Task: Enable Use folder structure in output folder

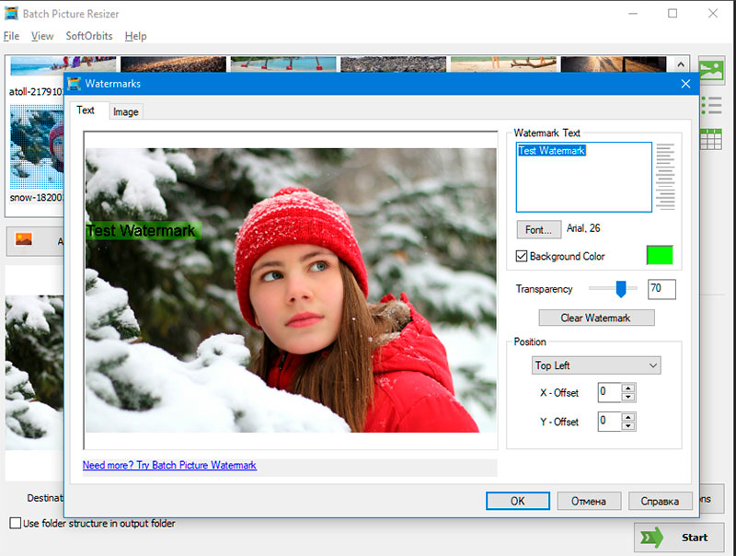Action: tap(15, 523)
